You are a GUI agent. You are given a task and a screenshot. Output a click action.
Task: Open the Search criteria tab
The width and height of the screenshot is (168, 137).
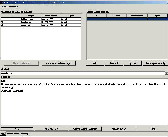pyautogui.click(x=13, y=134)
